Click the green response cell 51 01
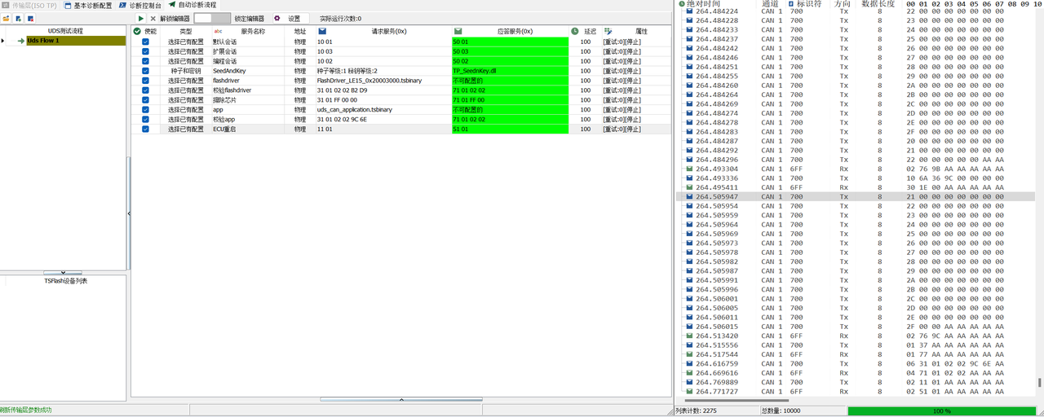This screenshot has height=417, width=1044. [510, 129]
